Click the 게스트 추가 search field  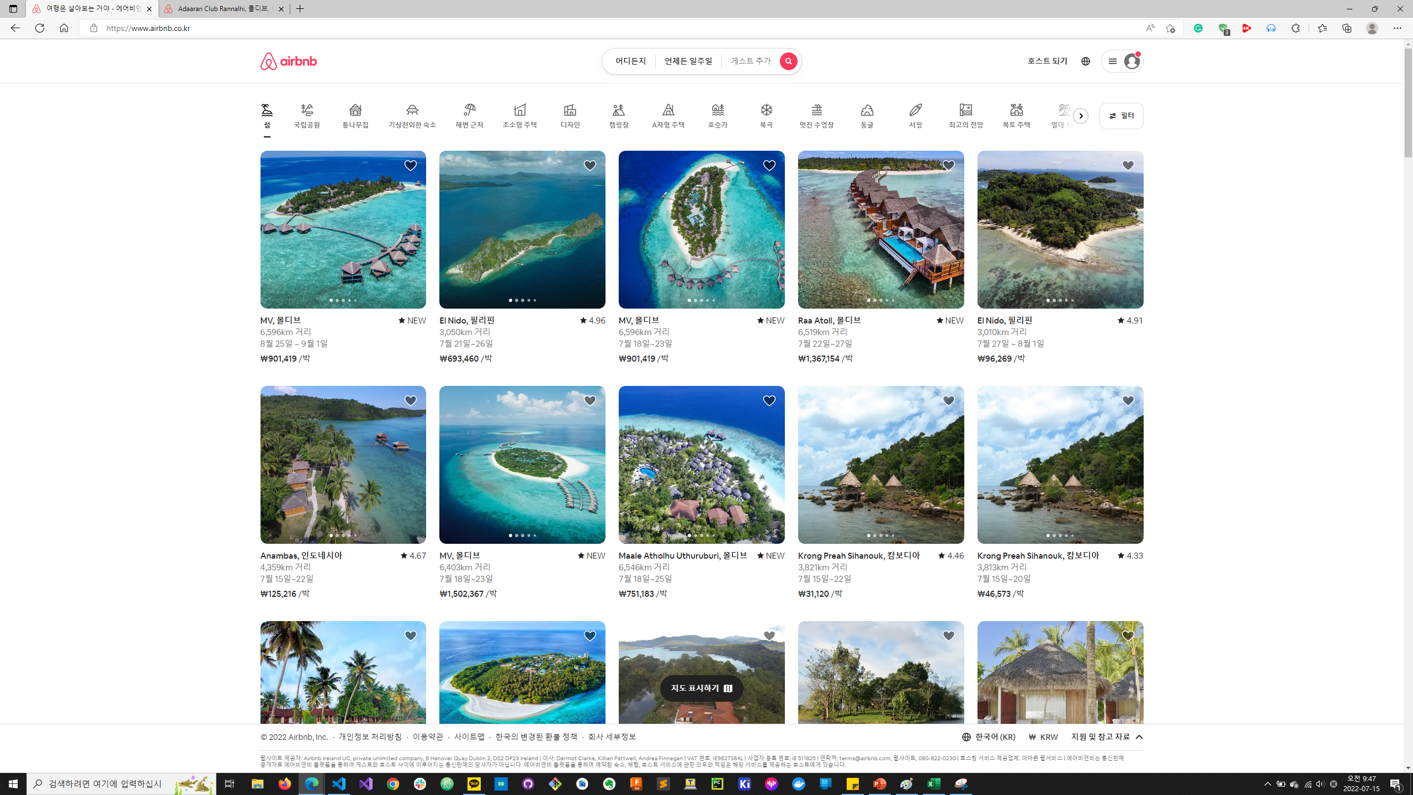pyautogui.click(x=750, y=61)
